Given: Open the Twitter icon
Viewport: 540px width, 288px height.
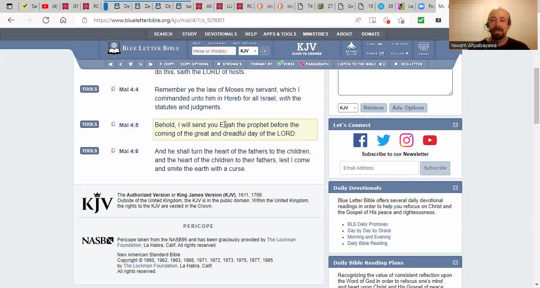Looking at the screenshot, I should pos(383,140).
